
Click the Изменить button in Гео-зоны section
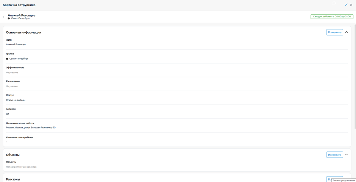[x=329, y=179]
